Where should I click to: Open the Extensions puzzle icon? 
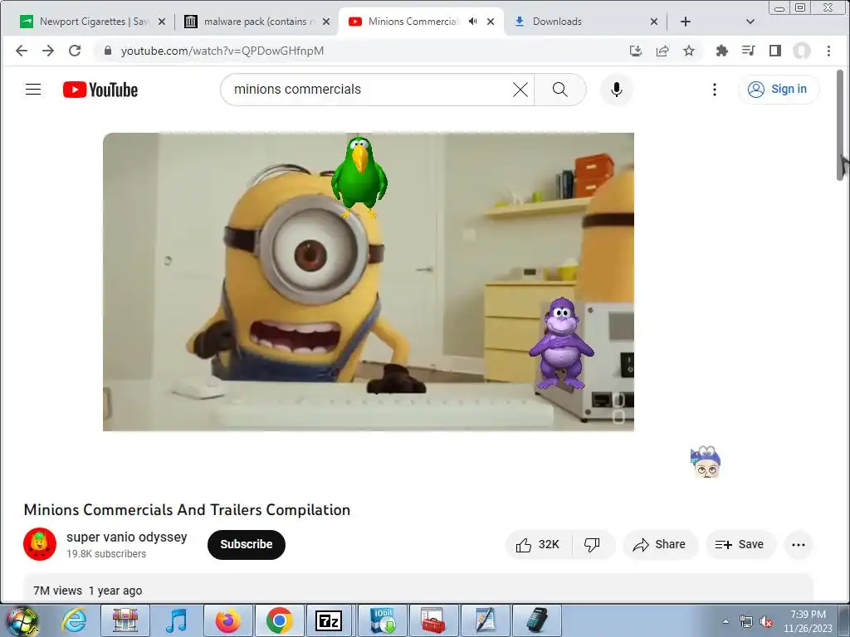[x=721, y=51]
